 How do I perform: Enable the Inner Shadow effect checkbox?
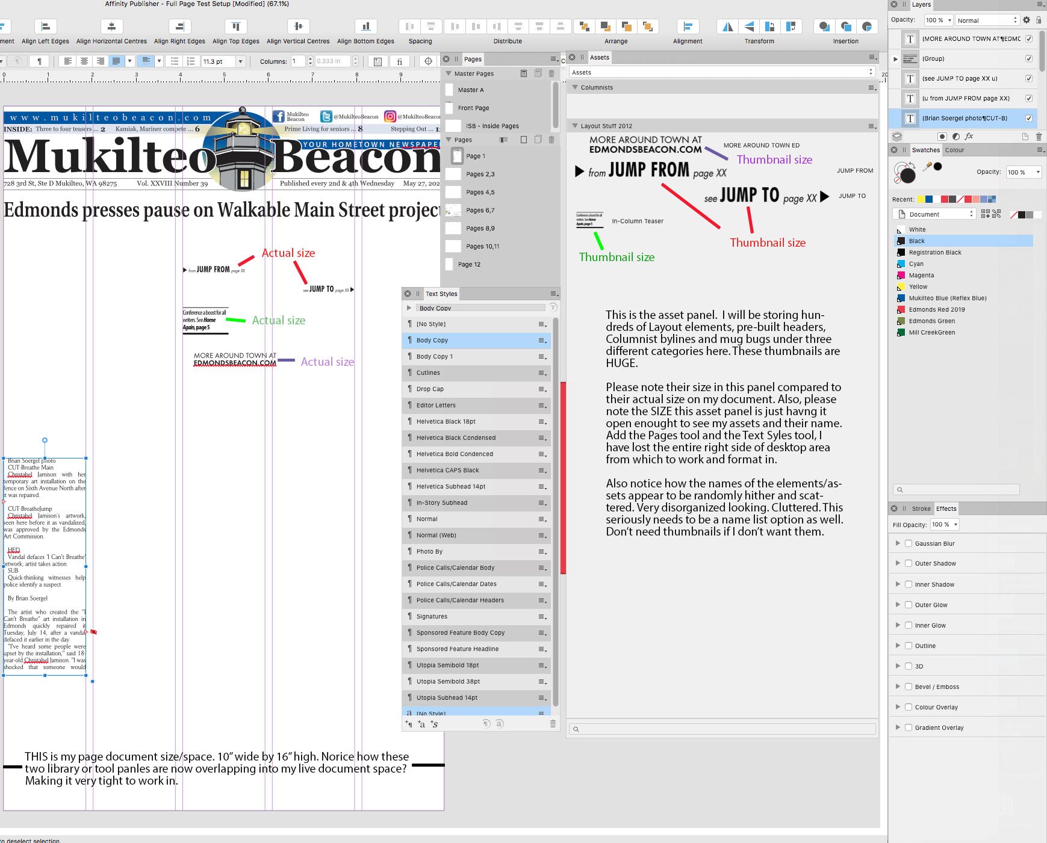coord(909,584)
